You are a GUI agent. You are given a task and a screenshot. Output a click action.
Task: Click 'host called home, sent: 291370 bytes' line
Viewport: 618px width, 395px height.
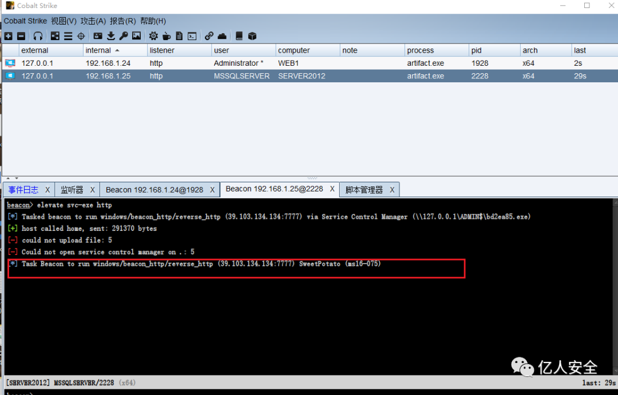82,229
